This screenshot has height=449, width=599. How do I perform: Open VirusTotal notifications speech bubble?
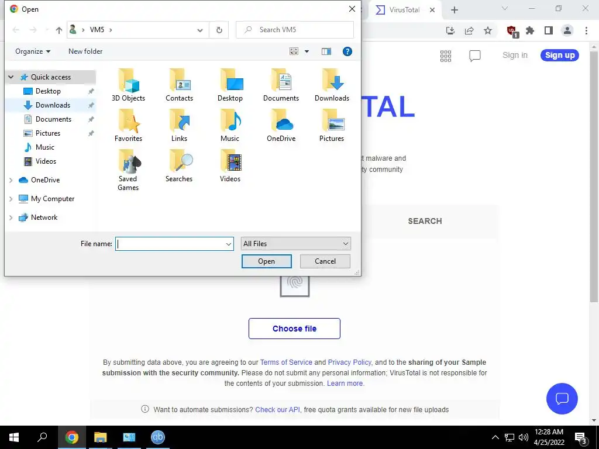click(475, 56)
